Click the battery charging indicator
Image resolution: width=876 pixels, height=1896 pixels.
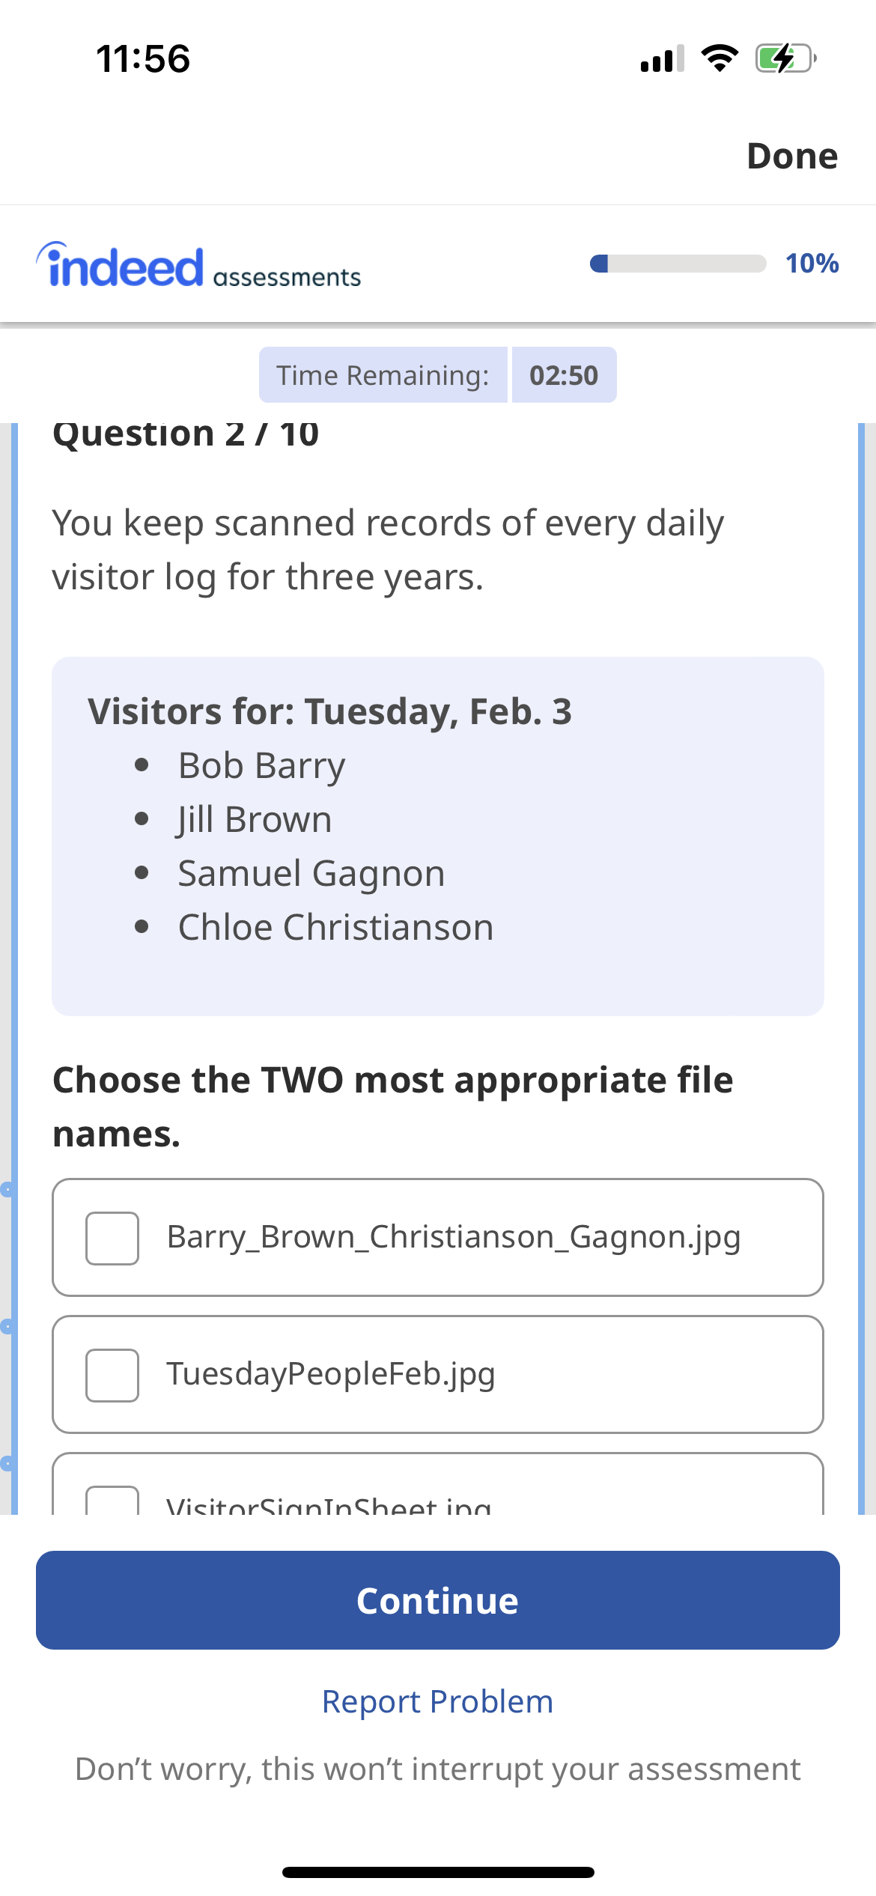[x=782, y=60]
